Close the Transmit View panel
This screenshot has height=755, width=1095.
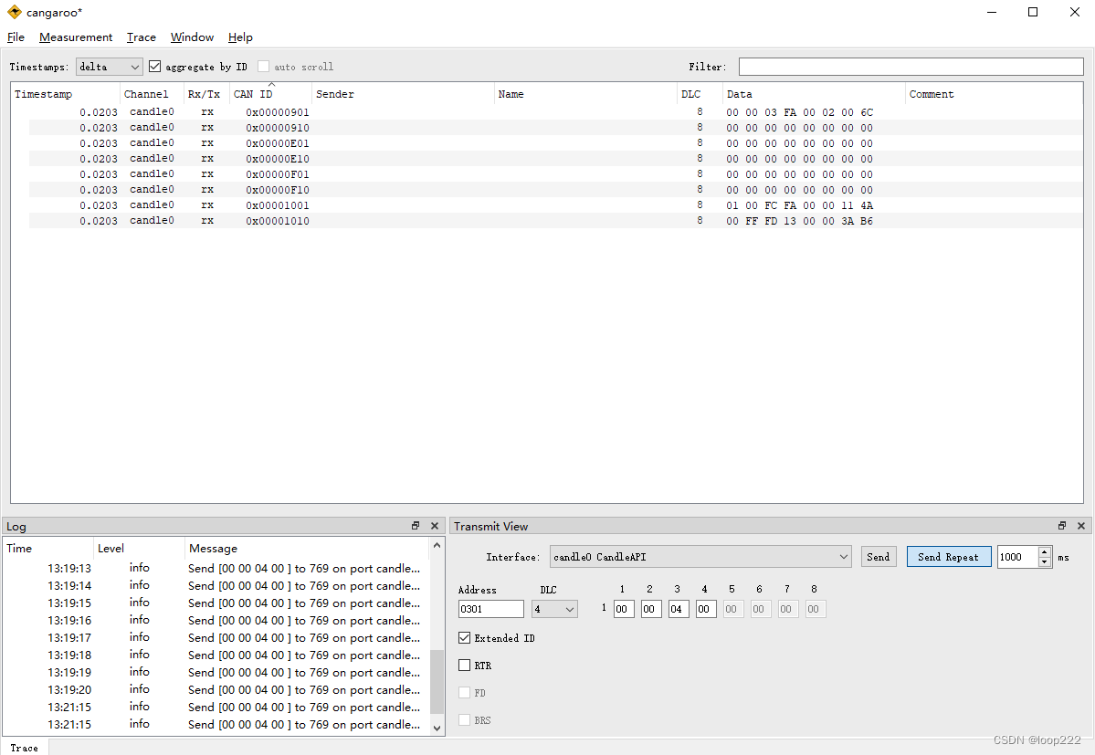[1081, 526]
